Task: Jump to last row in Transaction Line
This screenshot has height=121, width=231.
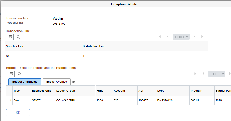Action: pos(202,37)
